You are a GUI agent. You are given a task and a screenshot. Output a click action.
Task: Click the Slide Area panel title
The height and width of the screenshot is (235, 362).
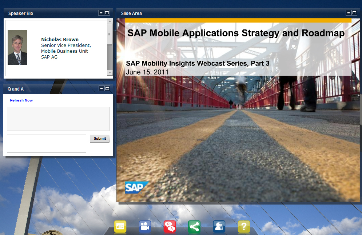(x=131, y=13)
